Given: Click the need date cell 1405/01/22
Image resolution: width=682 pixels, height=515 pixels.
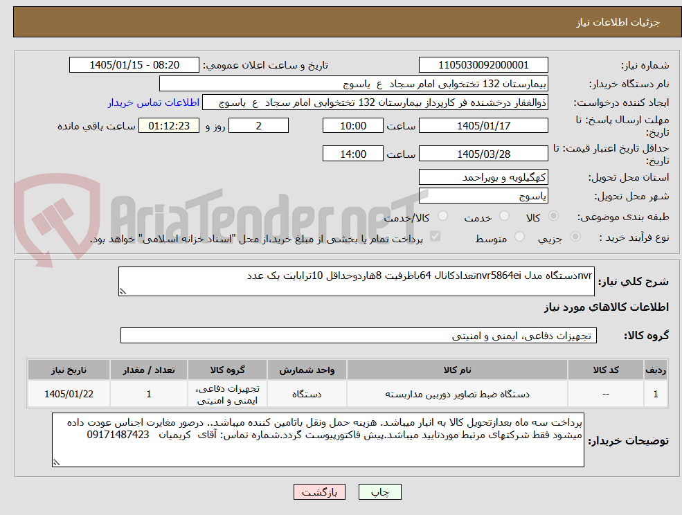Looking at the screenshot, I should coord(69,394).
